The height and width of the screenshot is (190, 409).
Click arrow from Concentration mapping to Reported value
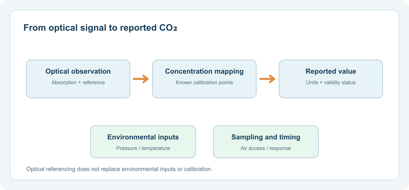click(267, 79)
